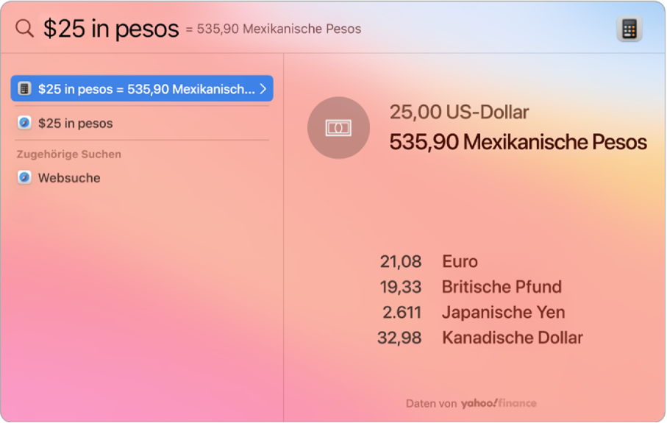This screenshot has width=667, height=423.
Task: Expand highlighted result using chevron arrow
Action: pos(263,88)
